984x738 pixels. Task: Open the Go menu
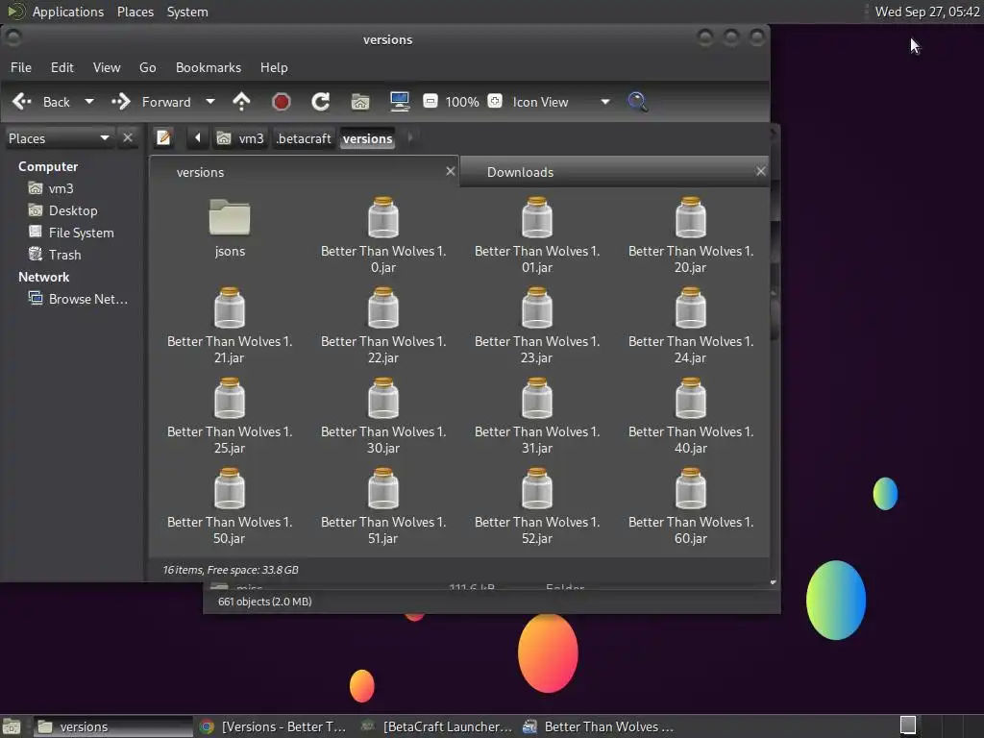(x=147, y=67)
